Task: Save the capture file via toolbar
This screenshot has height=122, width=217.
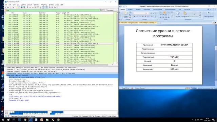Action: (x=19, y=7)
